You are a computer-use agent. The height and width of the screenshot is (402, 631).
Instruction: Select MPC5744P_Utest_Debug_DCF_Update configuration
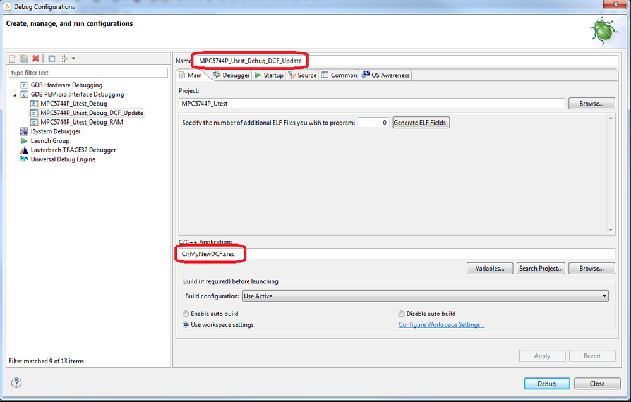(x=92, y=113)
